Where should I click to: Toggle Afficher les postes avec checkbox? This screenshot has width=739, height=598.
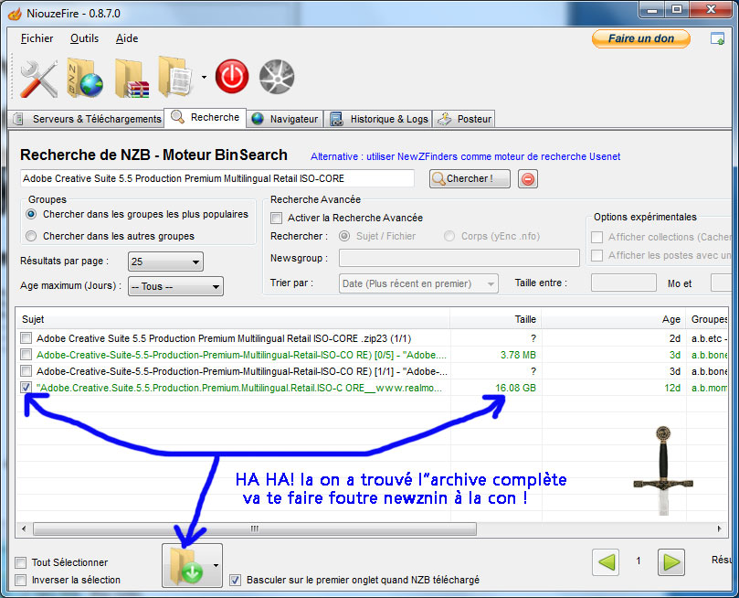tap(597, 256)
